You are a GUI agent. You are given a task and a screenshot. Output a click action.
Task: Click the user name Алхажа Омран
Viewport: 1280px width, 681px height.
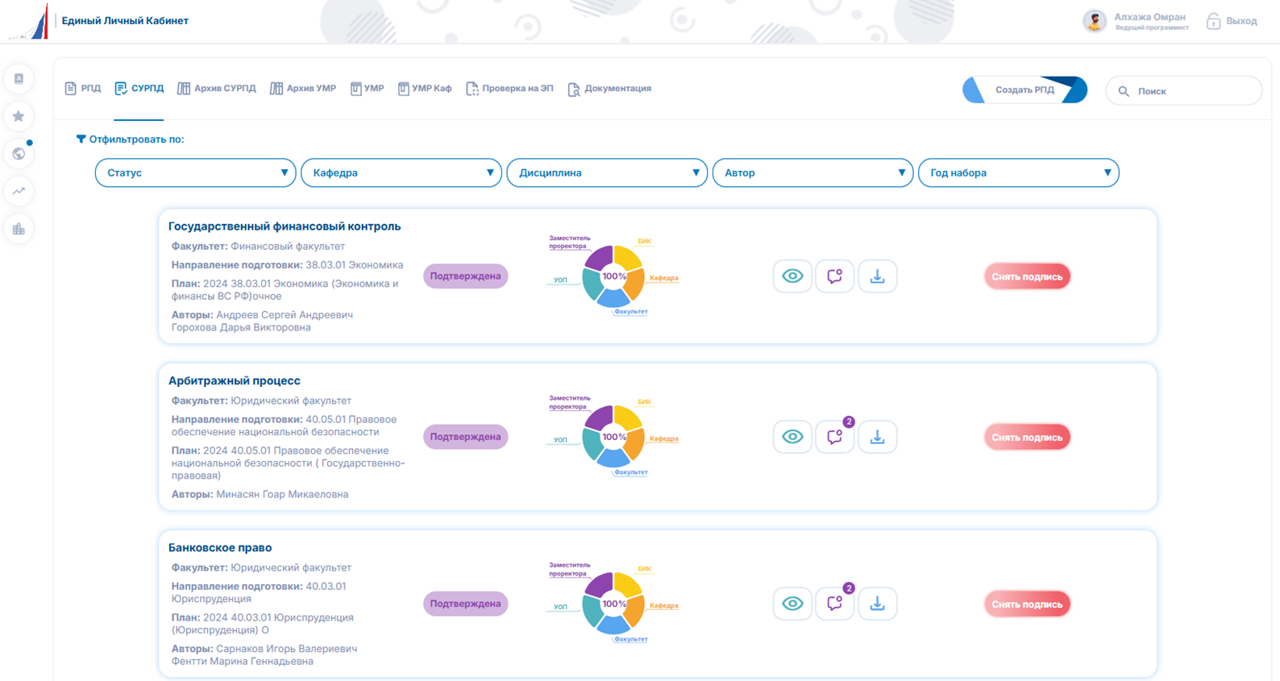tap(1149, 17)
